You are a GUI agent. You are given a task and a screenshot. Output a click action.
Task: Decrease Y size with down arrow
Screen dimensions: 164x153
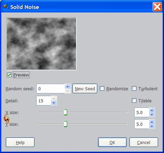pos(152,126)
